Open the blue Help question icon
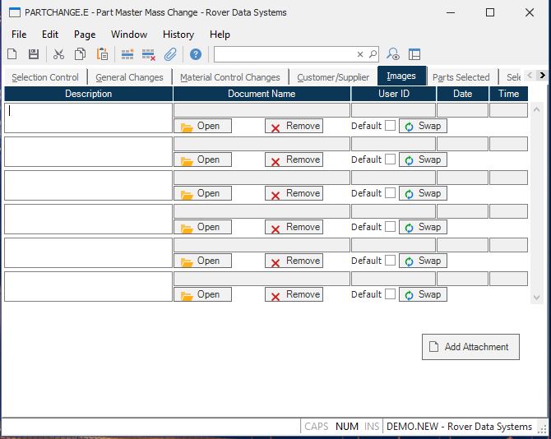Image resolution: width=551 pixels, height=439 pixels. 196,54
